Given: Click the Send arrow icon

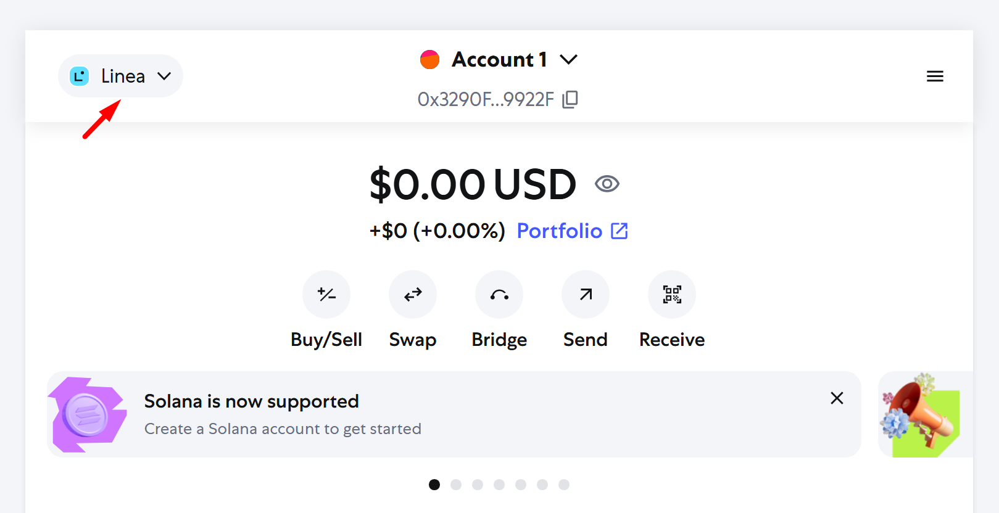Looking at the screenshot, I should pos(586,295).
